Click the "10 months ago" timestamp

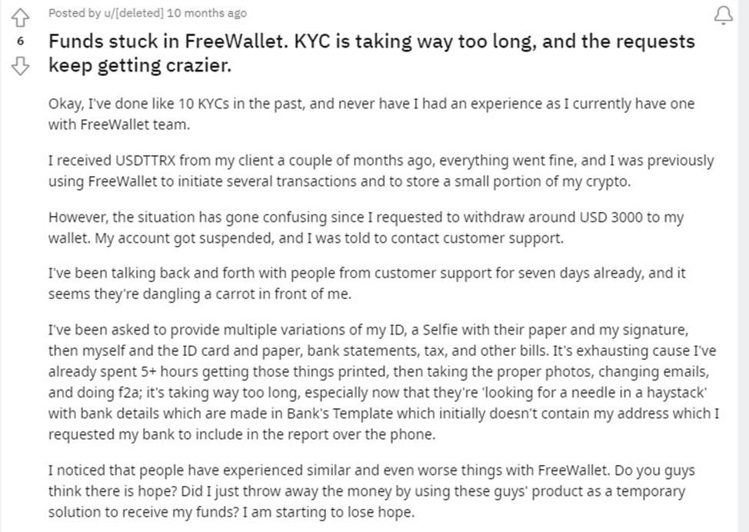pos(207,13)
